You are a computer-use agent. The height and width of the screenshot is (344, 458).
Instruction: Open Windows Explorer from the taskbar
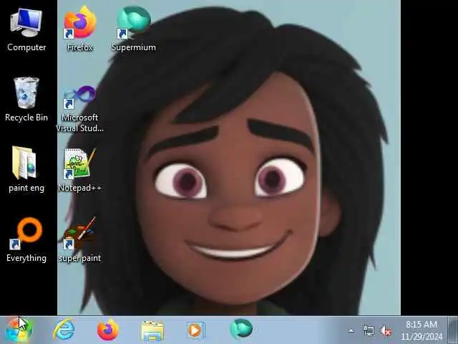coord(152,330)
